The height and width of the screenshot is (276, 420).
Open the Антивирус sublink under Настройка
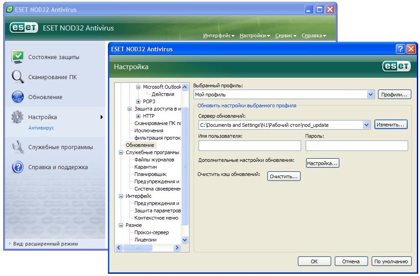pyautogui.click(x=41, y=128)
